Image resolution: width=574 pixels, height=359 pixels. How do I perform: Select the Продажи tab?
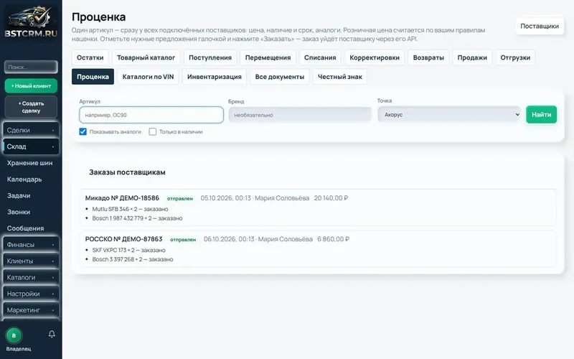point(472,57)
